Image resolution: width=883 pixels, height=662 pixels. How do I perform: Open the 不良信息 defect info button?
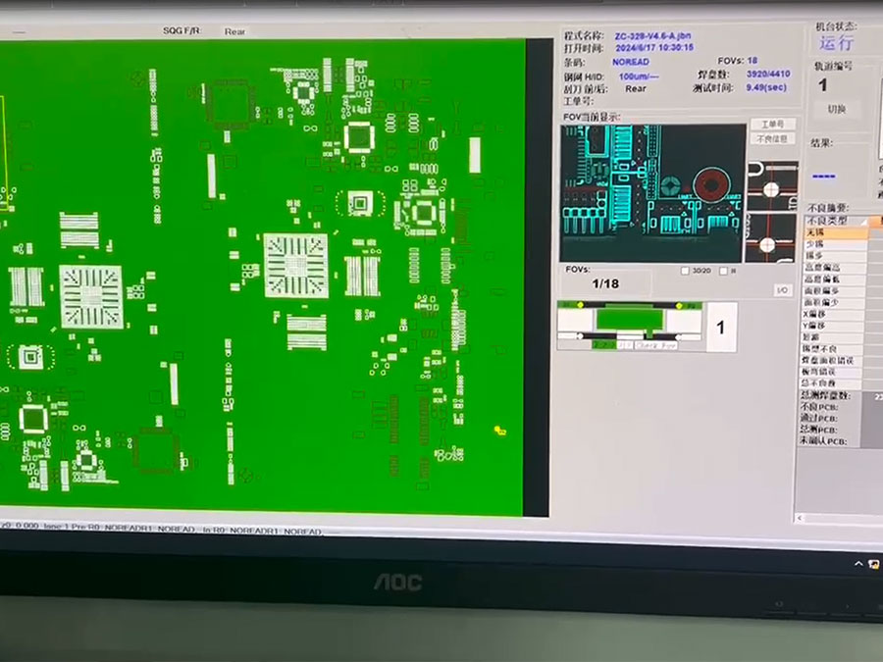click(772, 139)
